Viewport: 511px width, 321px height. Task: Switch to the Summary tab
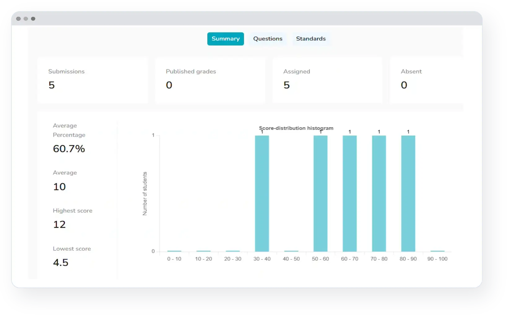(x=225, y=39)
